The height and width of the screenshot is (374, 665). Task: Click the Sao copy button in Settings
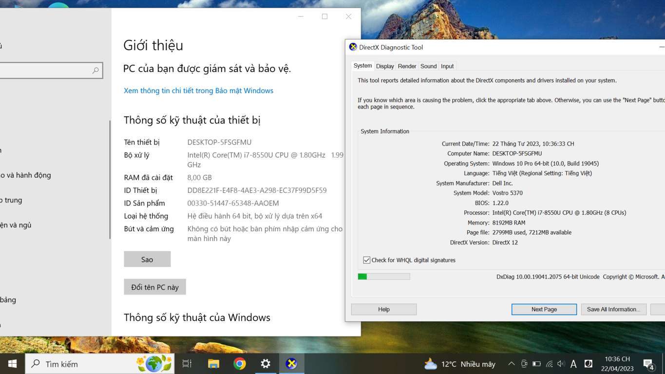(x=147, y=260)
